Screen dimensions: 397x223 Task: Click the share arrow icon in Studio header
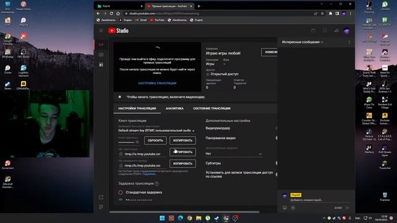[336, 30]
